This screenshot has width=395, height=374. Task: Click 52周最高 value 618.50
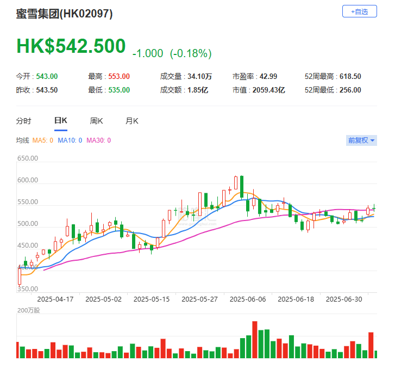350,76
